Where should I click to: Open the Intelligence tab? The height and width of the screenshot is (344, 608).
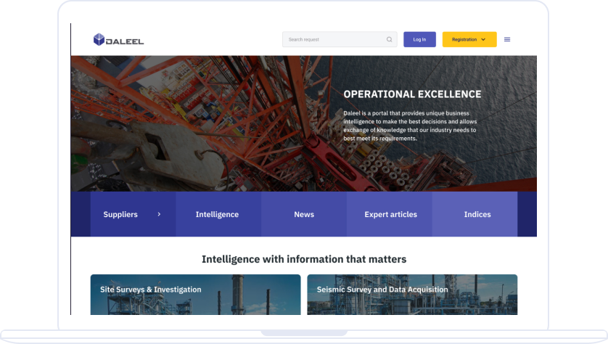pos(218,215)
